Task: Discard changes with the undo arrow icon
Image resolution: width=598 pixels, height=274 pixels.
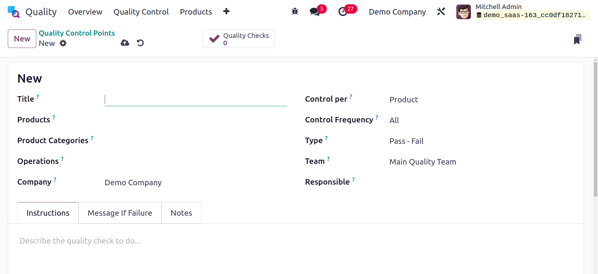Action: tap(140, 43)
